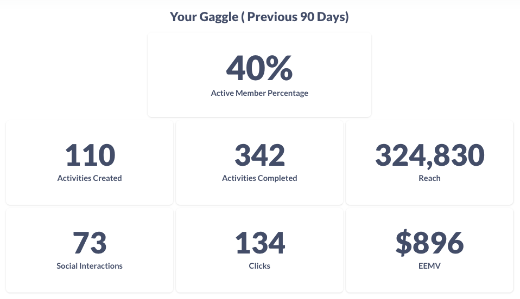
Task: Click the 324,830 reach number
Action: click(430, 155)
